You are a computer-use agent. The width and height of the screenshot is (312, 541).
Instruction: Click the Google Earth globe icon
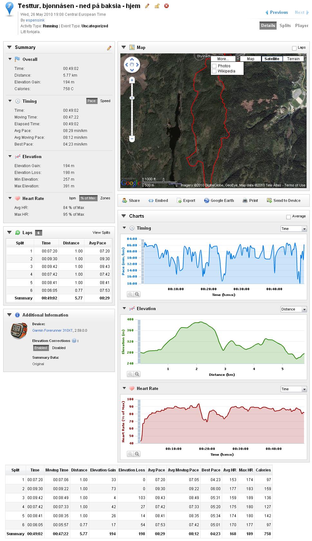(x=207, y=200)
